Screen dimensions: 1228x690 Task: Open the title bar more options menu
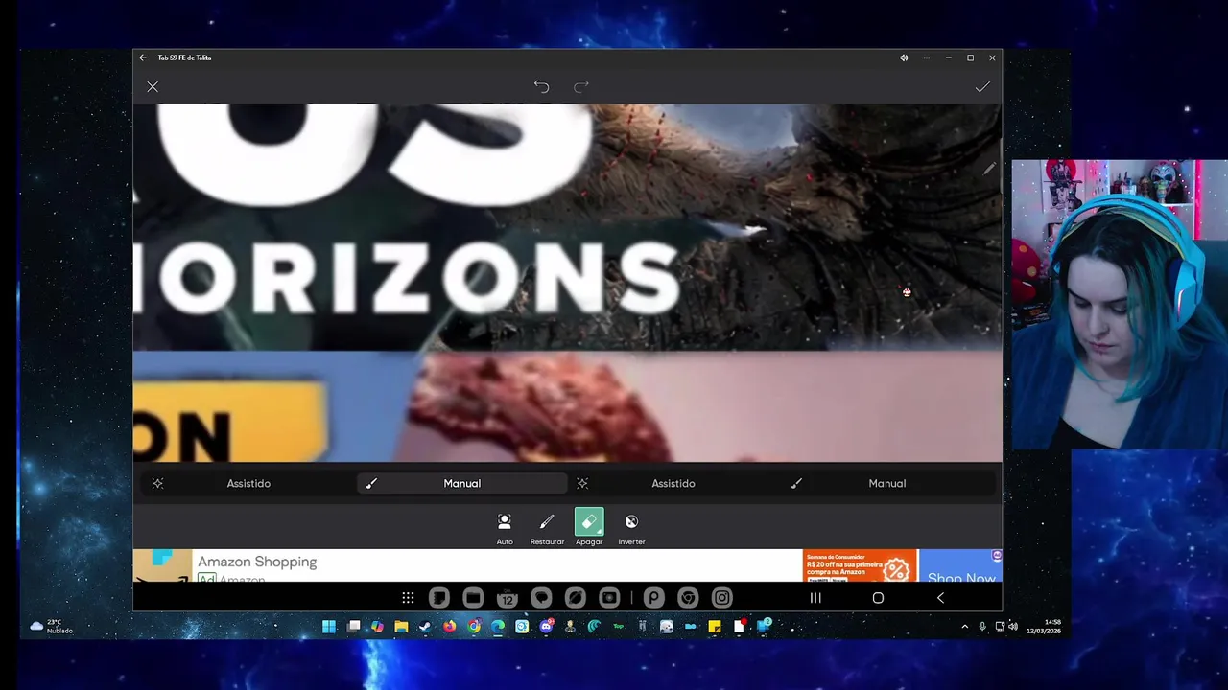[926, 57]
